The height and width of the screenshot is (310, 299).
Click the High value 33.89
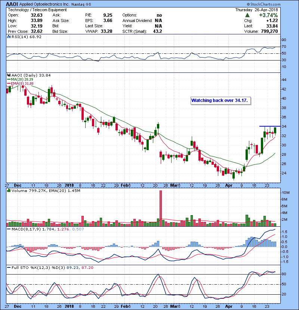pos(37,21)
